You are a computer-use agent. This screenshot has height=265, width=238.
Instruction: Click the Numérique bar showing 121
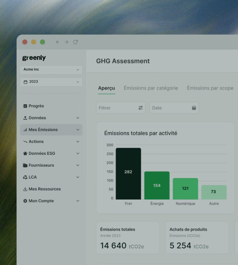185,189
